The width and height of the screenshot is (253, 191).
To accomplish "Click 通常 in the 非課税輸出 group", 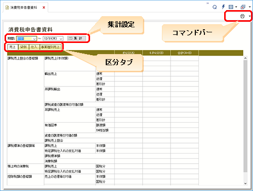I will (x=99, y=89).
